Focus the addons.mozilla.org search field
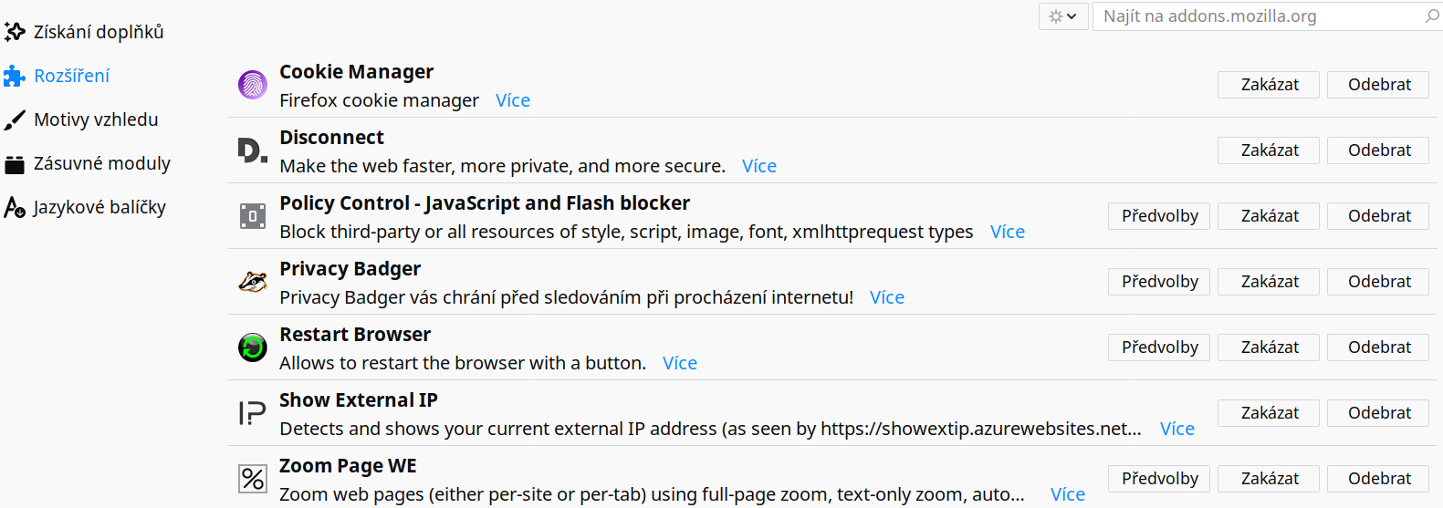Screen dimensions: 1443x508 [x=1260, y=16]
